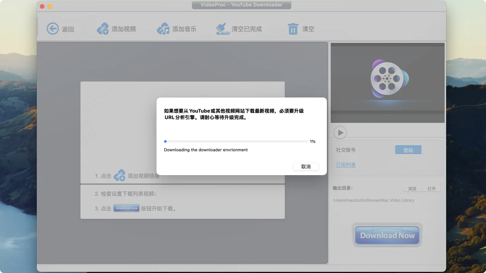Viewport: 486px width, 273px height.
Task: Click the 按钮开始下载 instruction text
Action: (158, 209)
